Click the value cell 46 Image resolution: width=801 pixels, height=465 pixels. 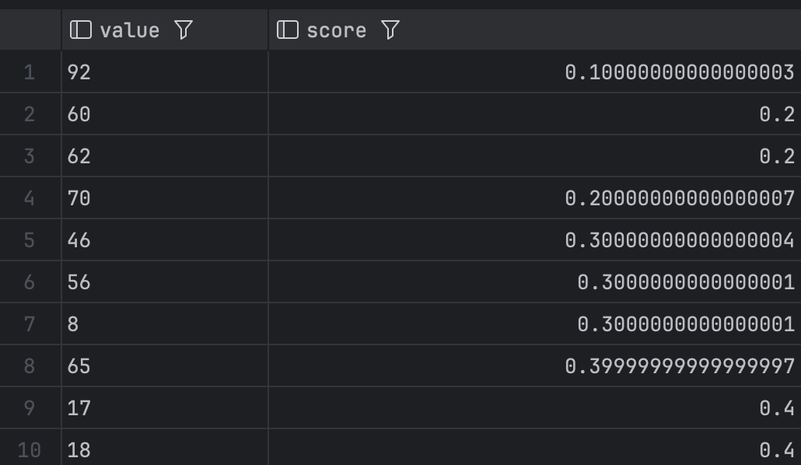click(x=165, y=240)
